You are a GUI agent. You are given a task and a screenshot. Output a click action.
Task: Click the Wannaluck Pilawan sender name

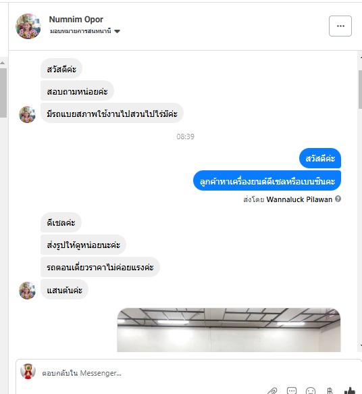(x=299, y=199)
